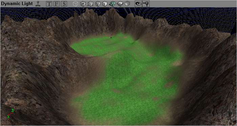Select the cube-with-edge-lines render mode icon
This screenshot has width=237, height=126.
click(90, 4)
